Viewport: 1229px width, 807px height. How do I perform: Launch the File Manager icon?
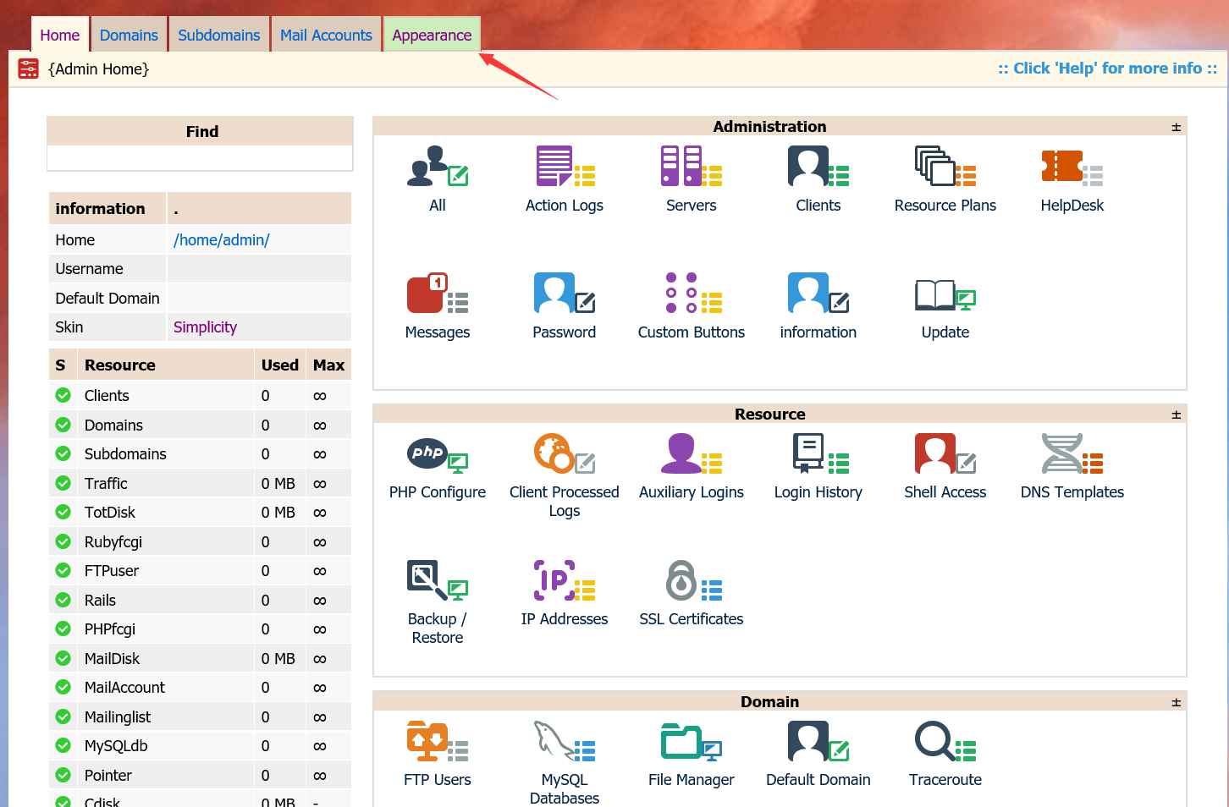pos(691,742)
